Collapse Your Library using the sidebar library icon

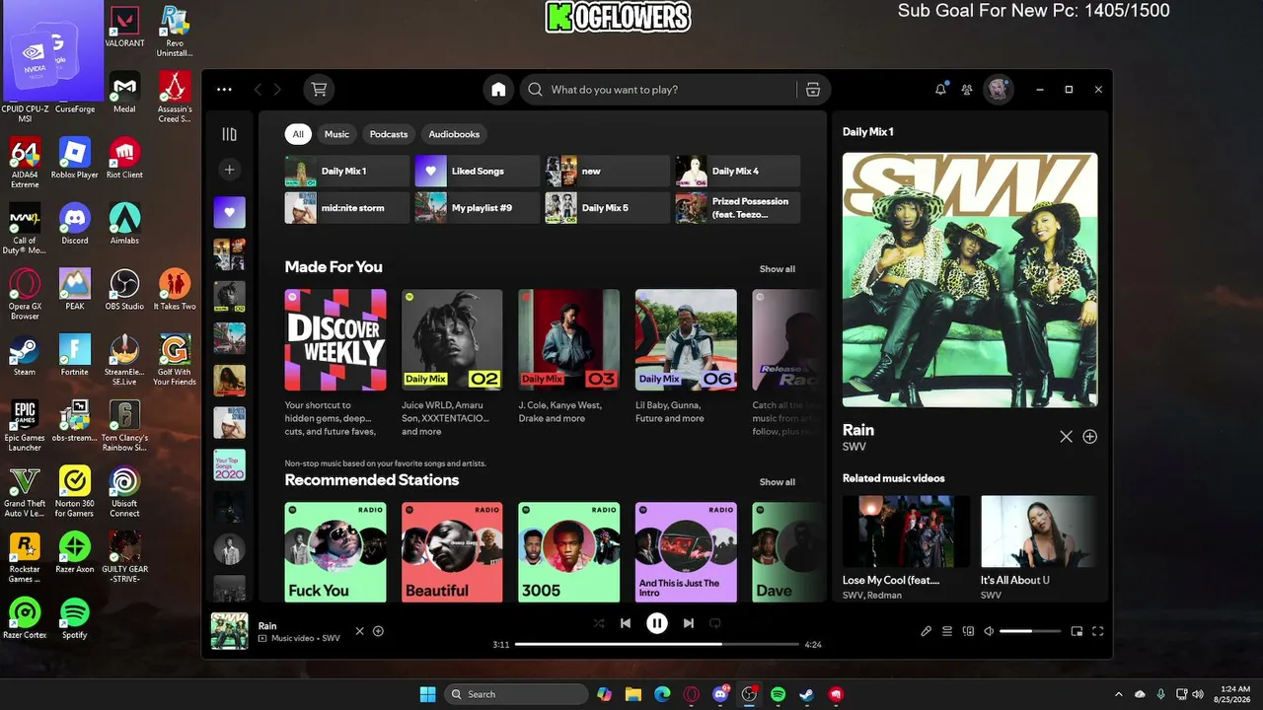point(229,134)
